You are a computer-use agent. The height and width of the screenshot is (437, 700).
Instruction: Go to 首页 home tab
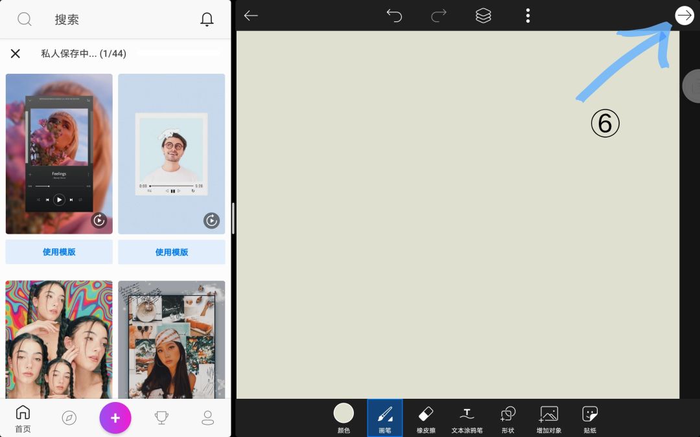tap(23, 418)
